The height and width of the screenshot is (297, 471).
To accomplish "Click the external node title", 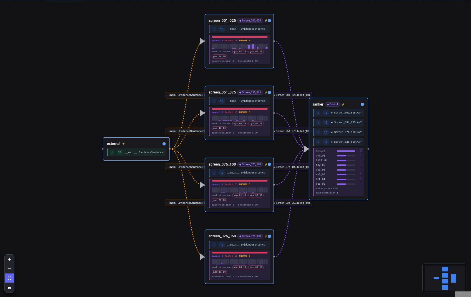I will pyautogui.click(x=114, y=144).
